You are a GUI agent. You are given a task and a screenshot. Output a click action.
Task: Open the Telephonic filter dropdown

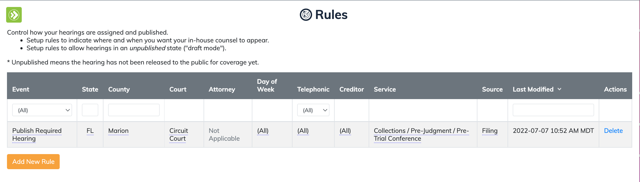(x=313, y=110)
